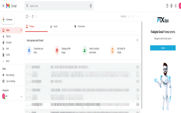
Task: Click the Change profile image icon
Action: tap(57, 50)
